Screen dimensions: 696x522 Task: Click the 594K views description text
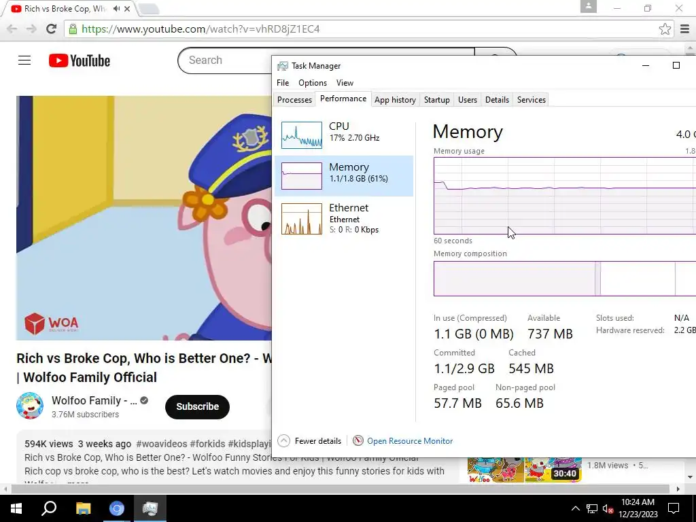point(48,444)
